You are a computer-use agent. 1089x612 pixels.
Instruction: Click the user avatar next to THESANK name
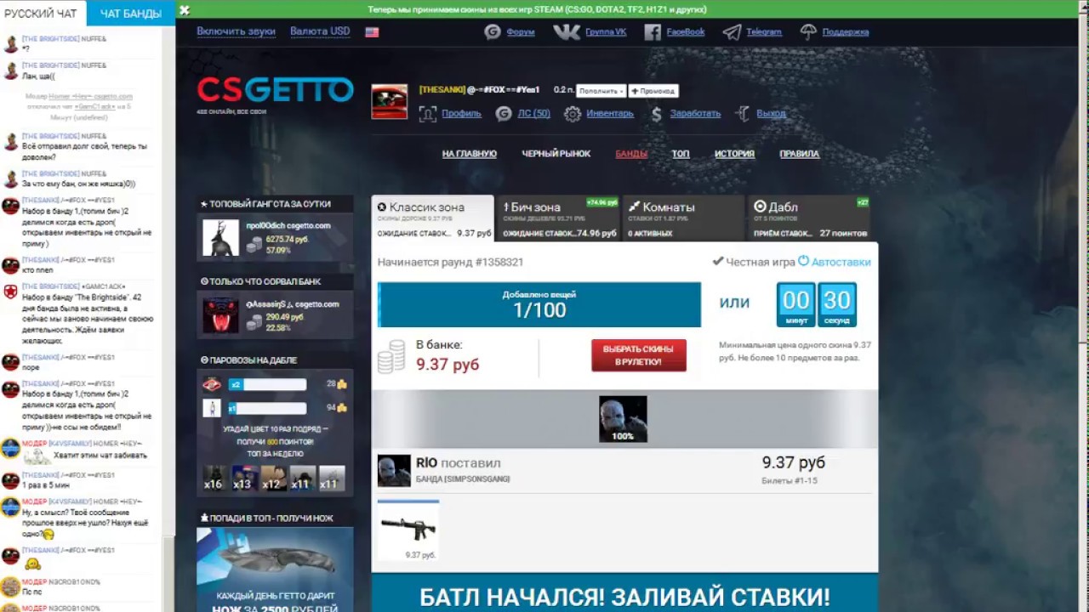[390, 102]
